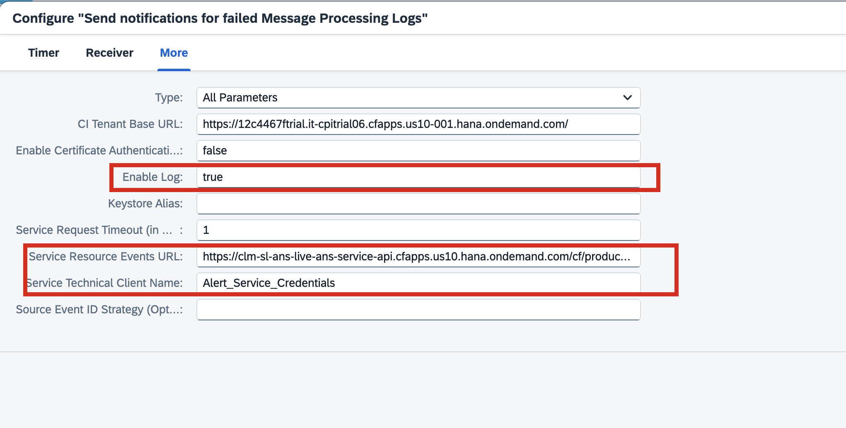
Task: Select the Alert_Service_Credentials client name field
Action: click(418, 283)
